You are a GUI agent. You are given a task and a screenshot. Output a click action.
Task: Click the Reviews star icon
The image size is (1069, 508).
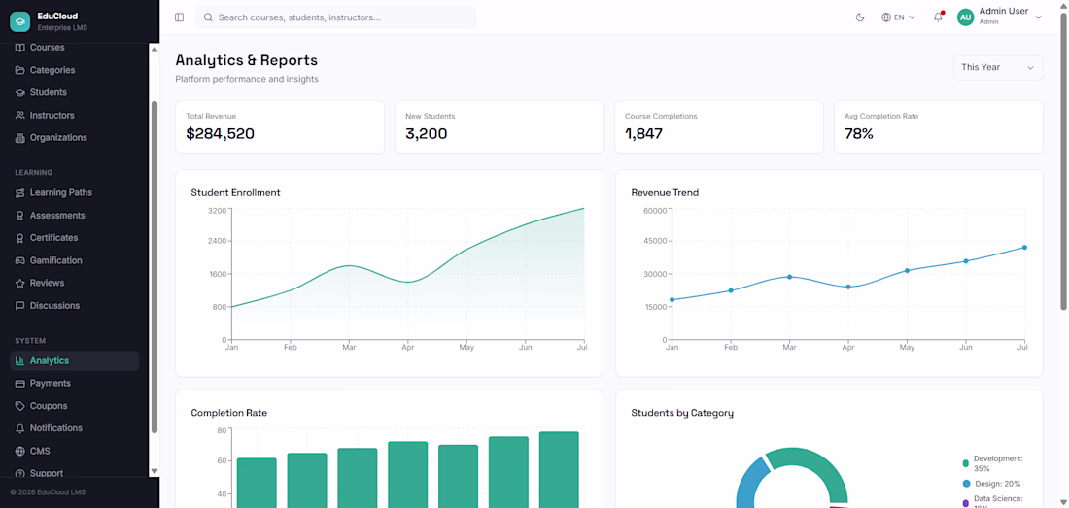[x=19, y=283]
